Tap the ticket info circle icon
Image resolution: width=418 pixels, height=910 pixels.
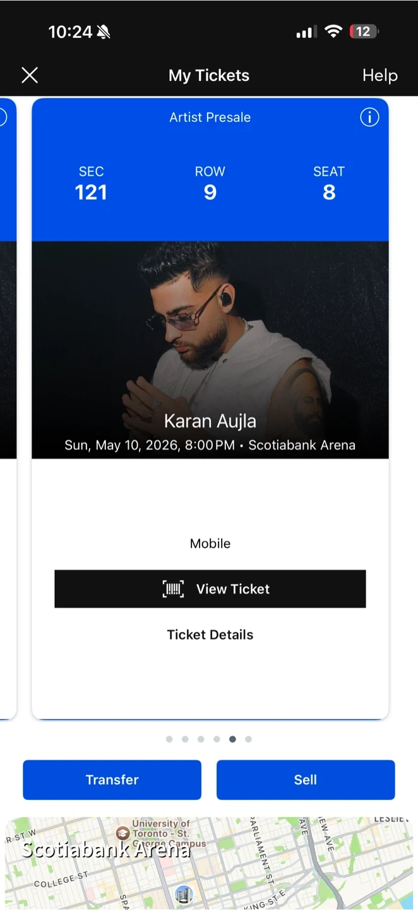coord(369,117)
